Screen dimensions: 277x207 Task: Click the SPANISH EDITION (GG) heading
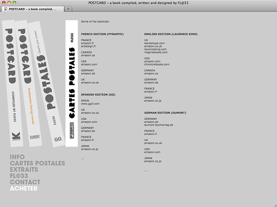pyautogui.click(x=98, y=95)
